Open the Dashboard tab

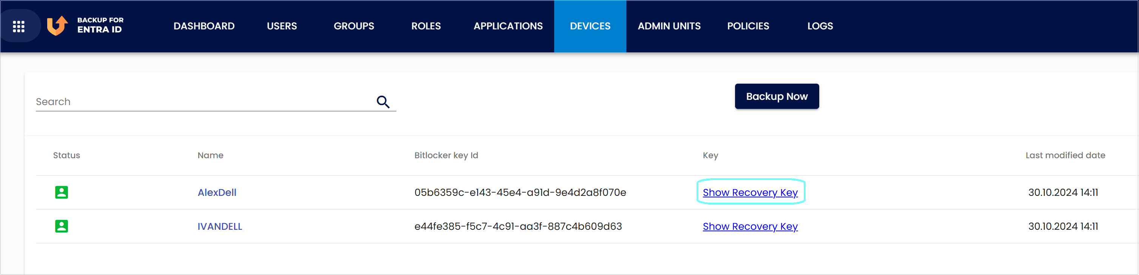pos(204,26)
